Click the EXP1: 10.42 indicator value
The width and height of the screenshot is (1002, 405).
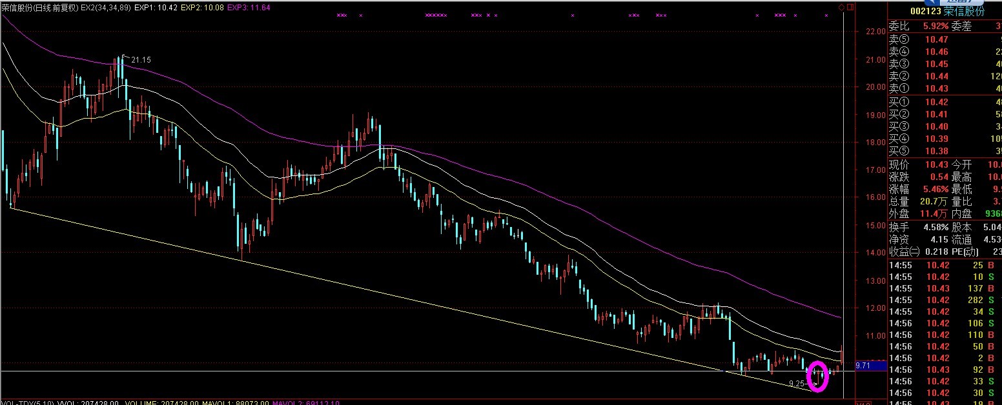coord(157,8)
